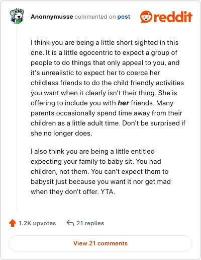The height and width of the screenshot is (260, 201).
Task: Click the orange upvote arrow icon
Action: tap(13, 223)
